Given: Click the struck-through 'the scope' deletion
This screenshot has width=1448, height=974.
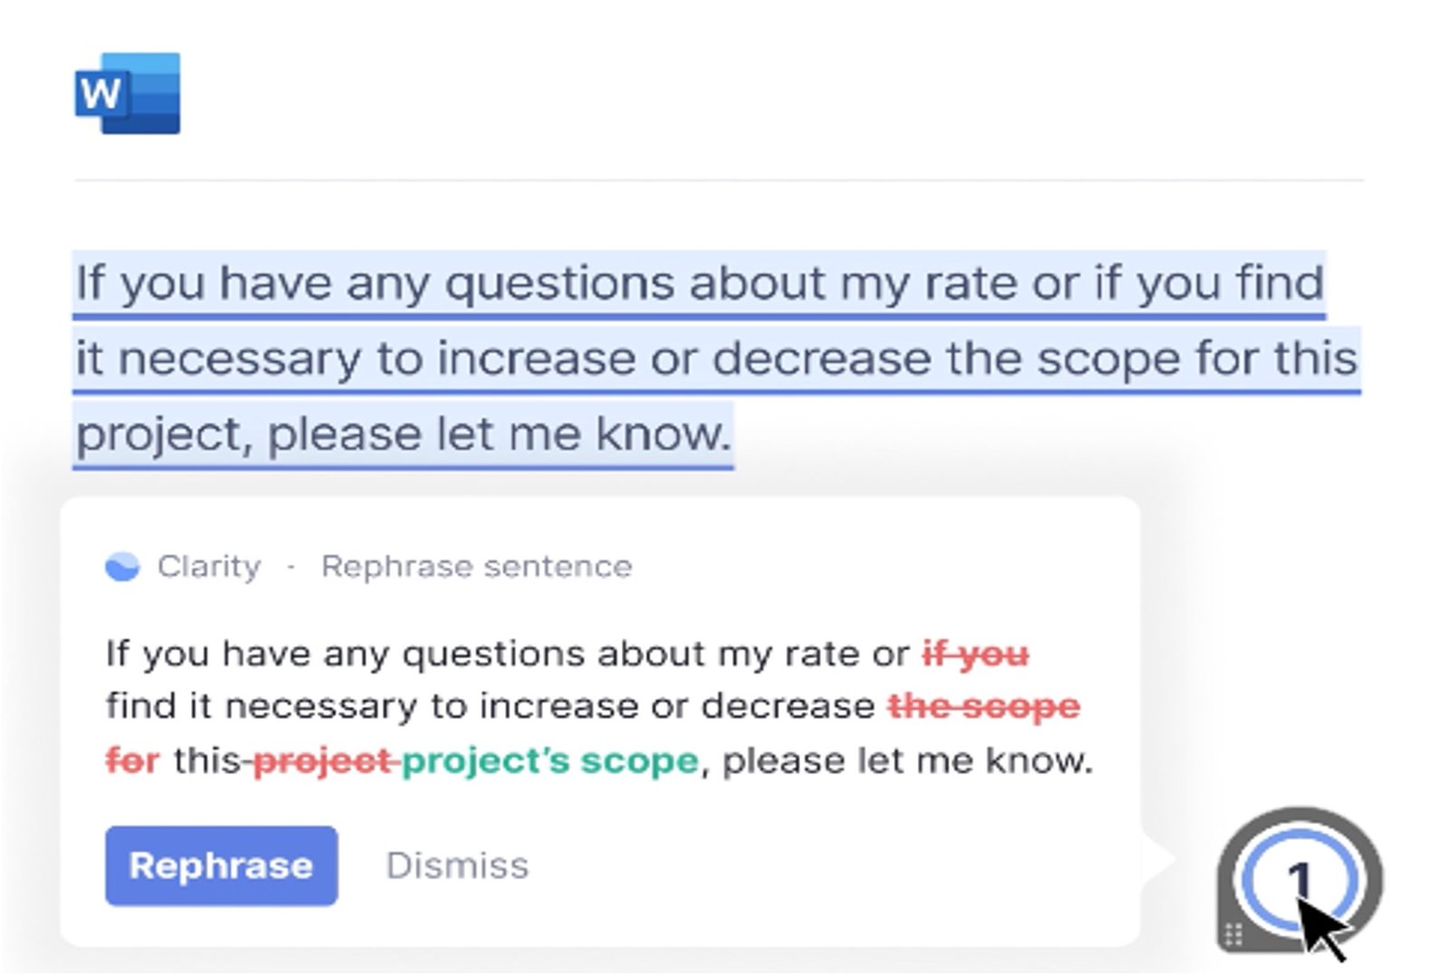Looking at the screenshot, I should click(x=985, y=706).
